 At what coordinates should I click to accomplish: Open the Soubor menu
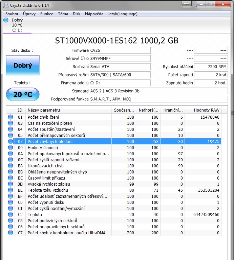(x=12, y=14)
